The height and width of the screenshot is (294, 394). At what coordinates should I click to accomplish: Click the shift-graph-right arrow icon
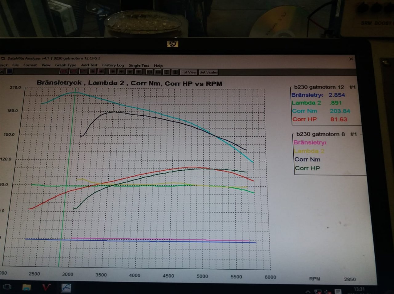pyautogui.click(x=121, y=72)
